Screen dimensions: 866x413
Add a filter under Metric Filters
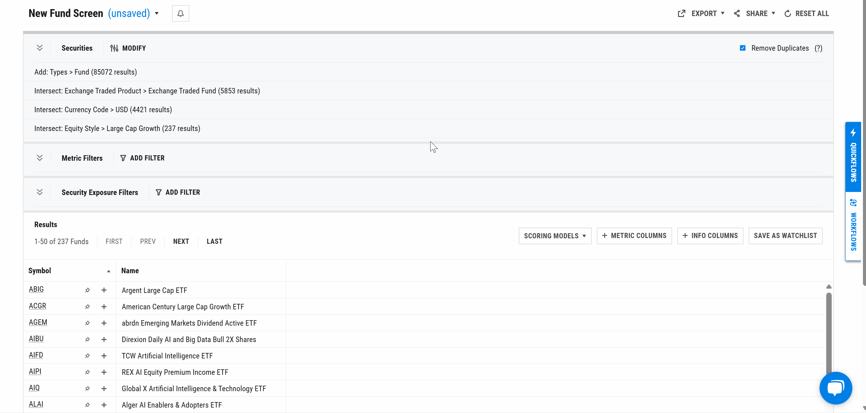[142, 158]
